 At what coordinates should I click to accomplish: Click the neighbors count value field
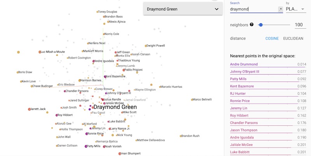point(298,25)
